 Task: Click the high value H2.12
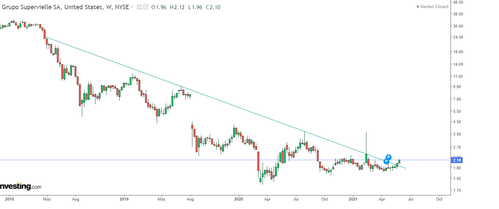point(177,7)
